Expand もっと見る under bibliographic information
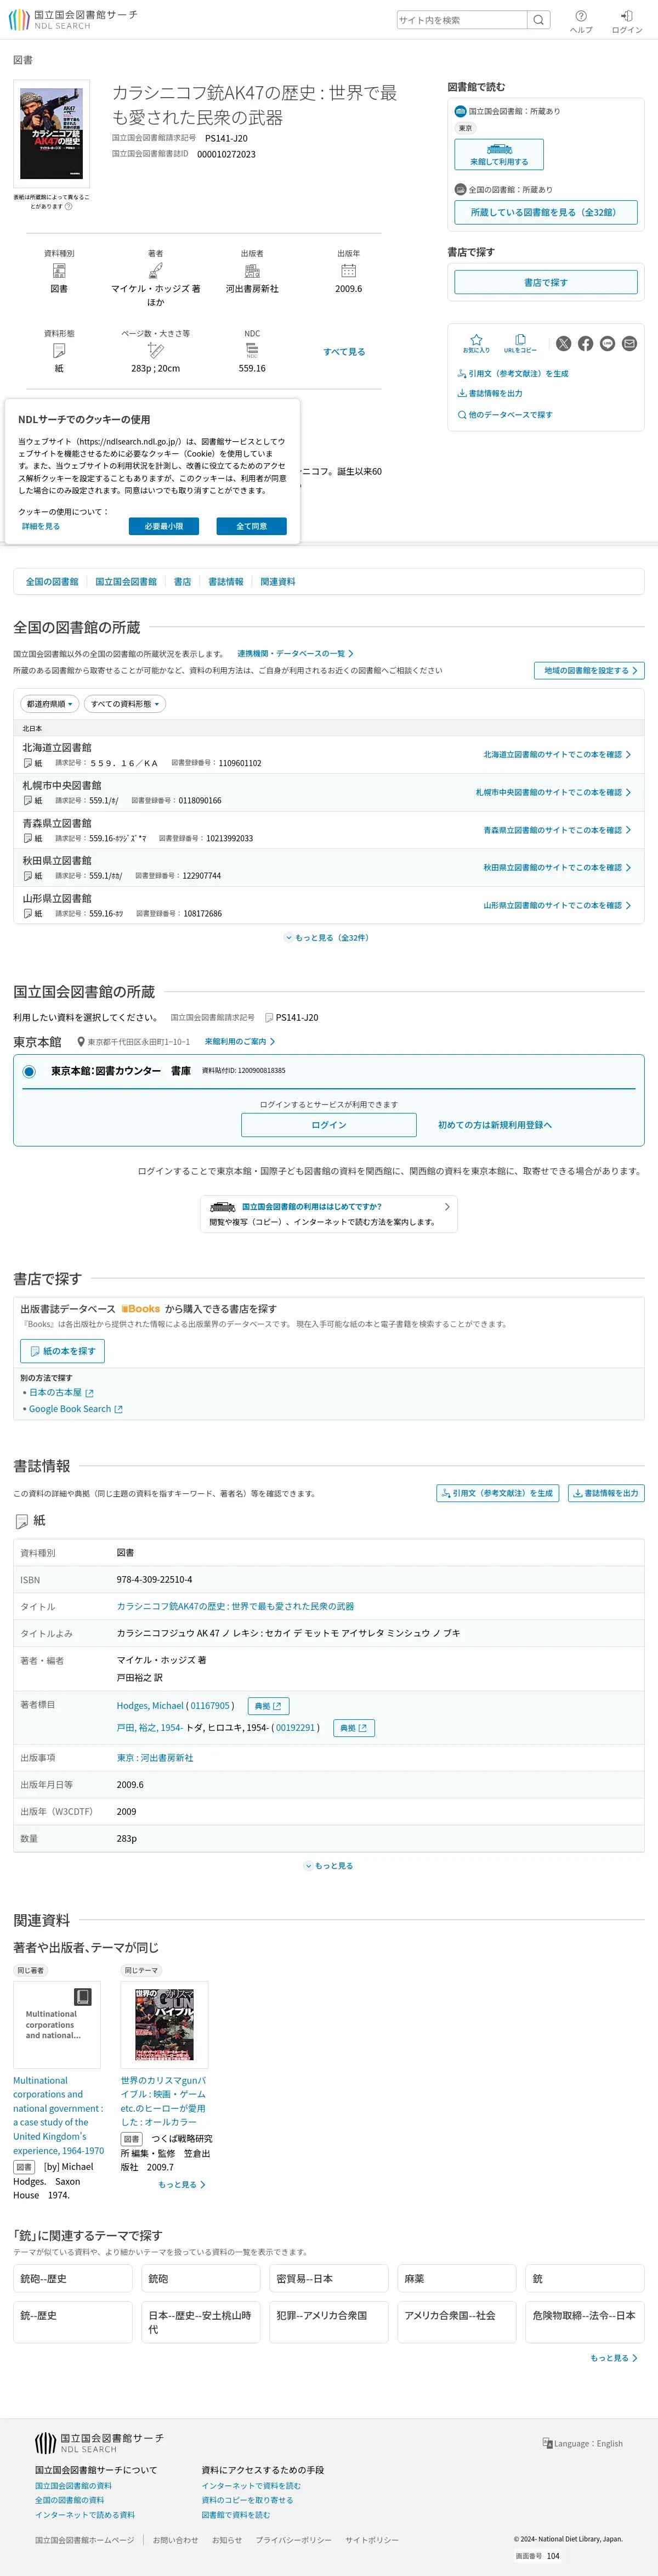The image size is (658, 2576). pyautogui.click(x=328, y=1866)
